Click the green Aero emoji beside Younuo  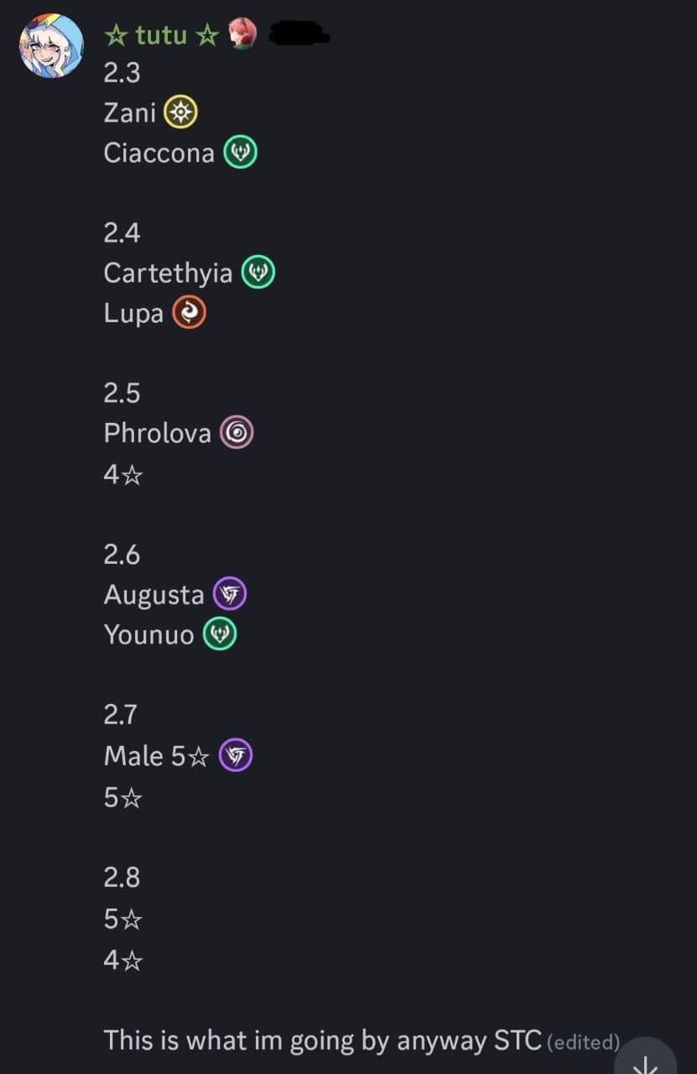pyautogui.click(x=220, y=634)
